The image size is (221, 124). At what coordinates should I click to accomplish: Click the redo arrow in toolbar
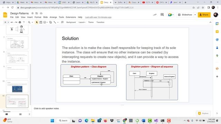pyautogui.click(x=16, y=22)
